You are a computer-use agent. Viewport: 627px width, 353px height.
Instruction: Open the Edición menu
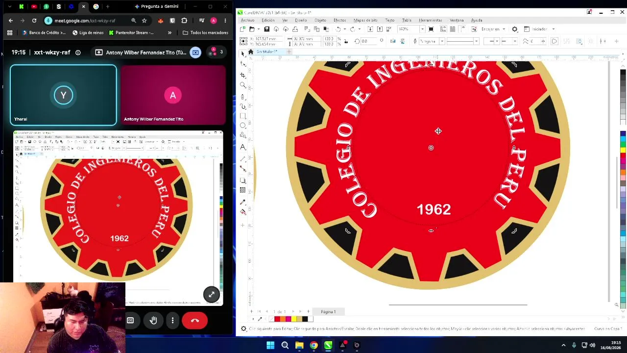point(268,20)
